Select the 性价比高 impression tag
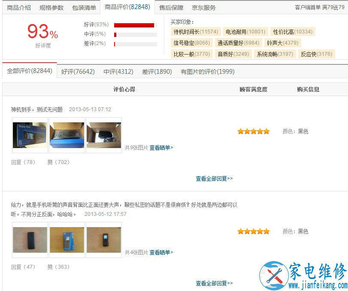The width and height of the screenshot is (348, 291). pos(293,32)
